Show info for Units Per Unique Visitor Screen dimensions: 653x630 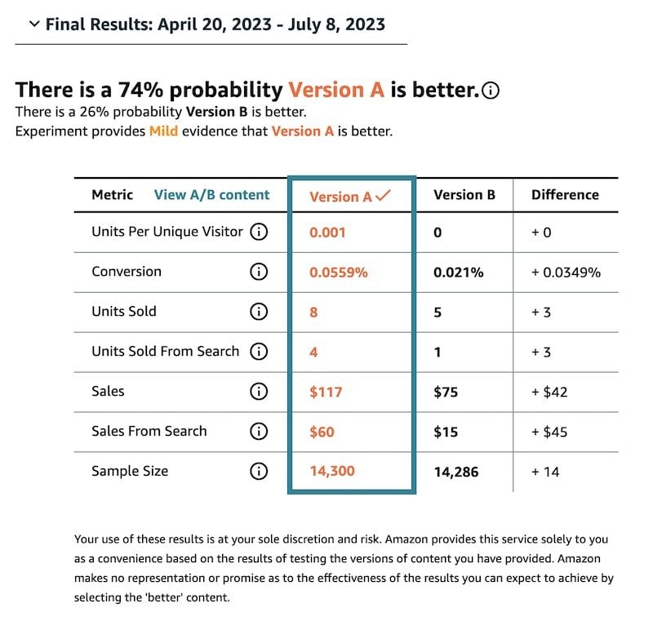click(x=259, y=232)
